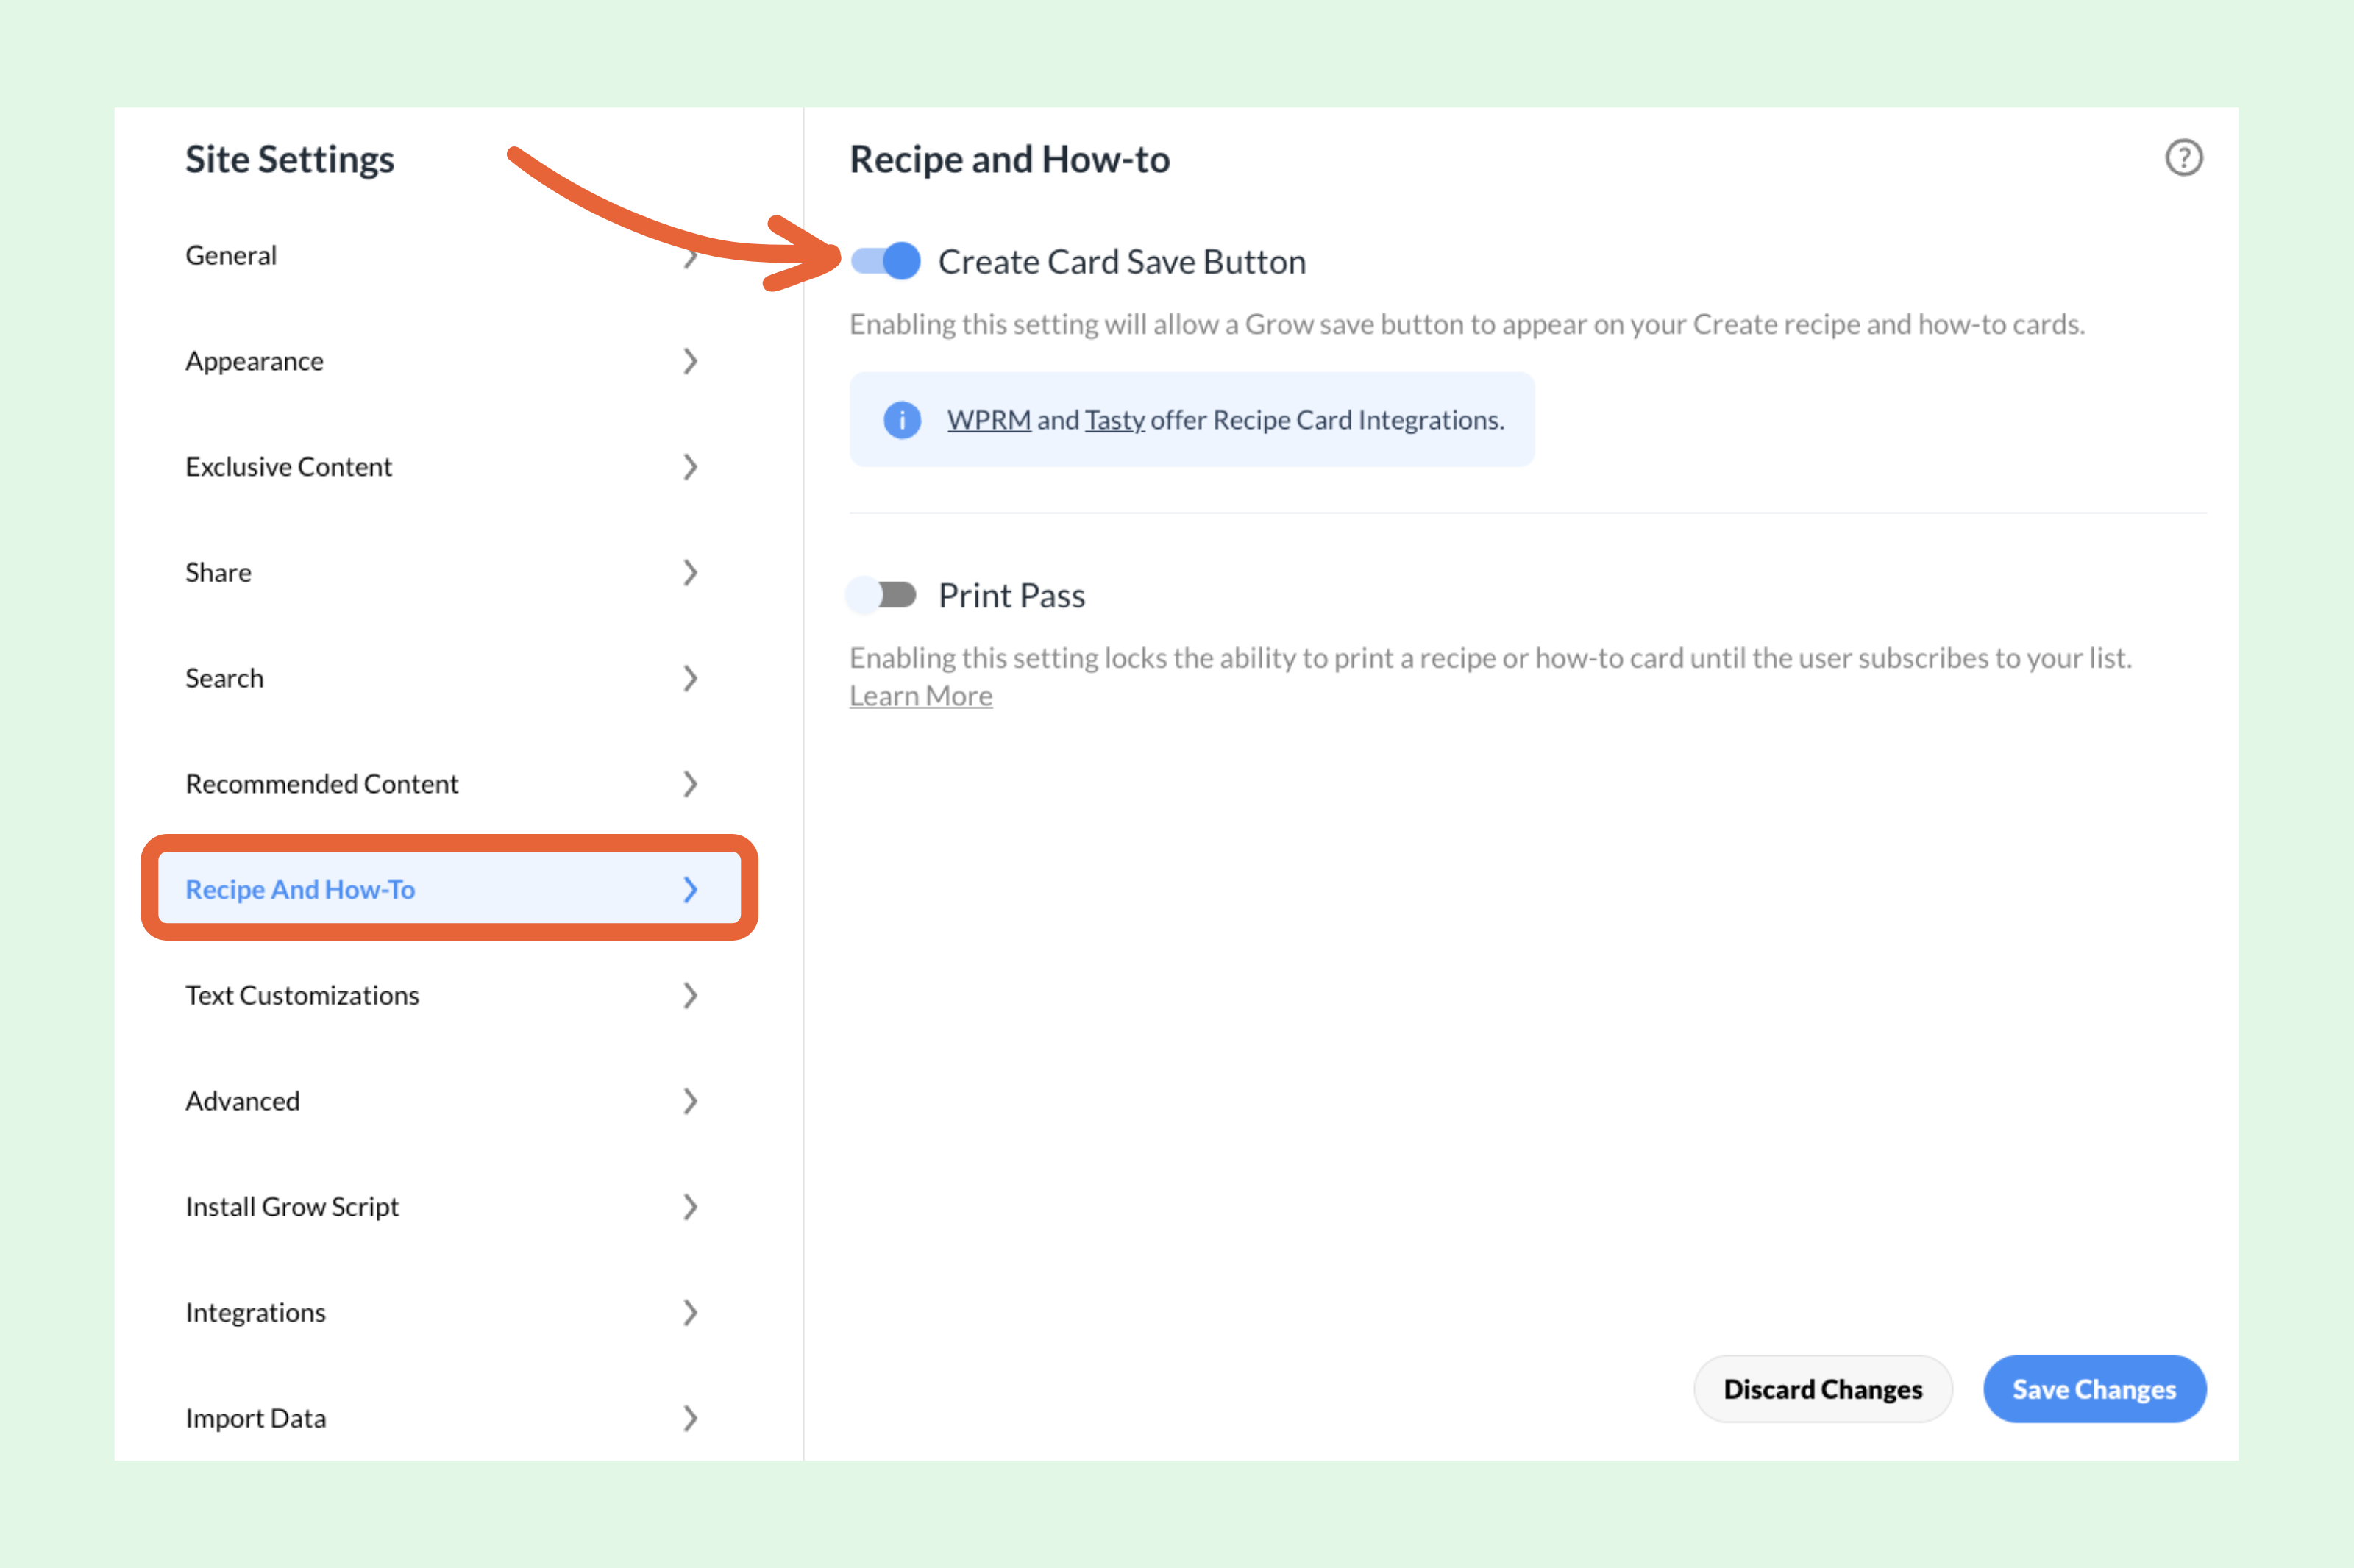2354x1568 pixels.
Task: Click the Text Customizations arrow icon
Action: 690,995
